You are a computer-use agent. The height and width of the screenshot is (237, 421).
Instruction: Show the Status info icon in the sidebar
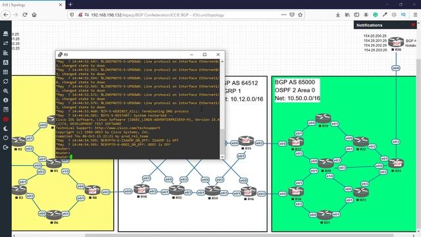[6, 100]
